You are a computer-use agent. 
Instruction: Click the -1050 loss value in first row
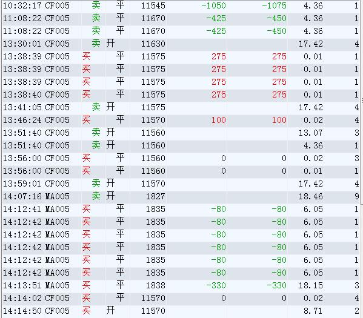coord(213,5)
